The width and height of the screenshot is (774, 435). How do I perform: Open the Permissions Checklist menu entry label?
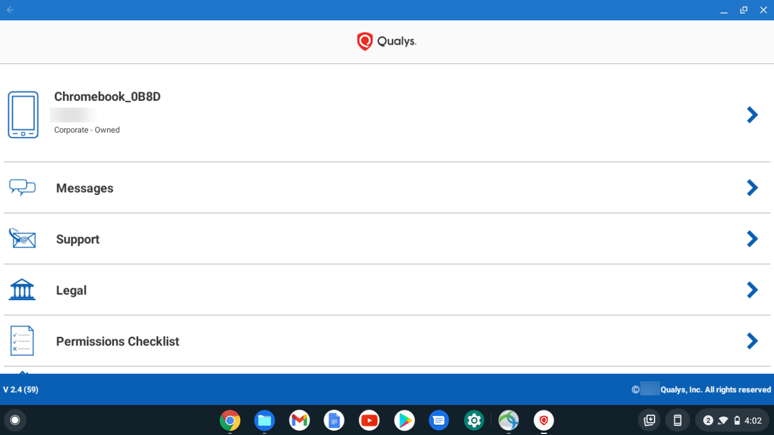tap(117, 342)
